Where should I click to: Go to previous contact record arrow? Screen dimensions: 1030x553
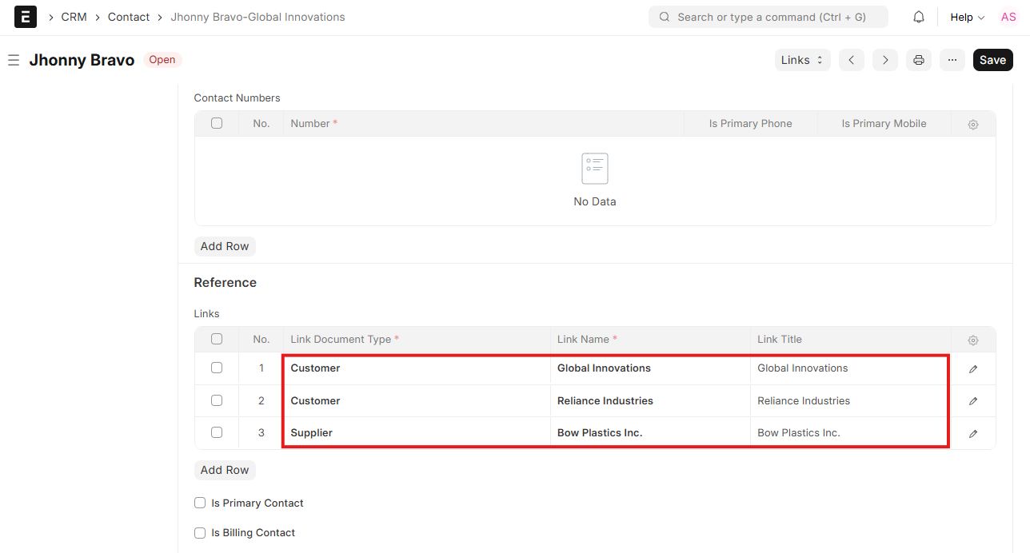click(x=852, y=60)
